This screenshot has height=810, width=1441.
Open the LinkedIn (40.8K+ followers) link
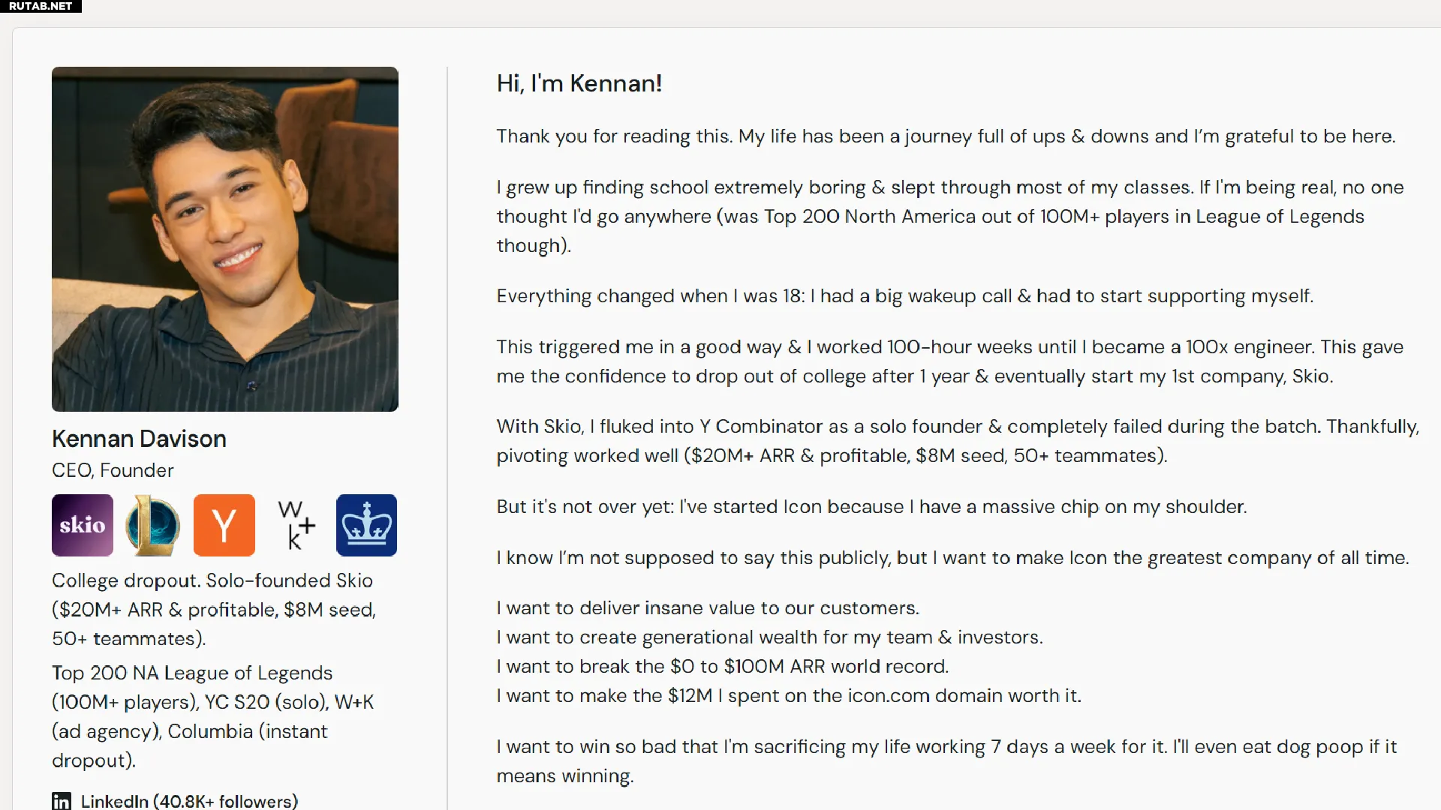(x=189, y=801)
